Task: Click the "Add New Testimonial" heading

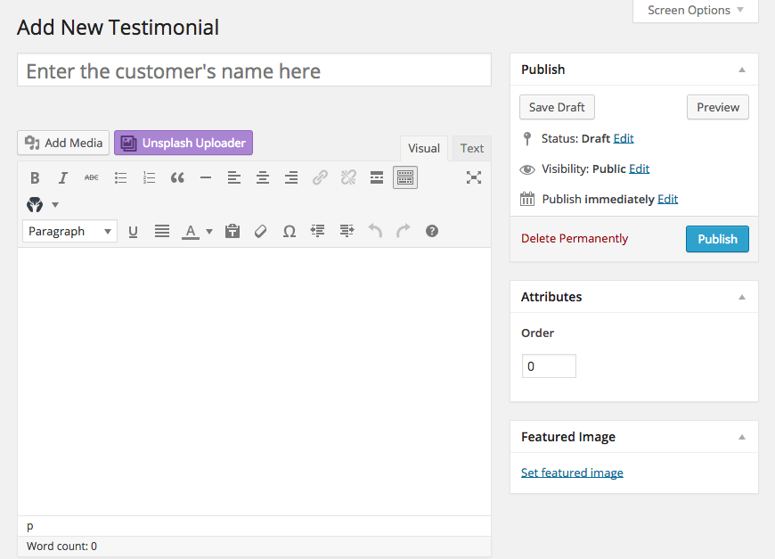Action: click(118, 28)
